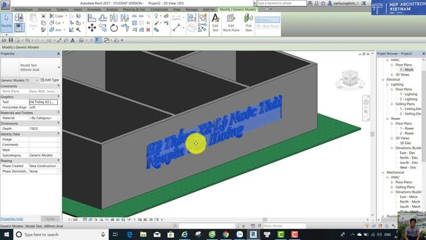
Task: Select '1 - Mech' in Project Browser
Action: [407, 70]
